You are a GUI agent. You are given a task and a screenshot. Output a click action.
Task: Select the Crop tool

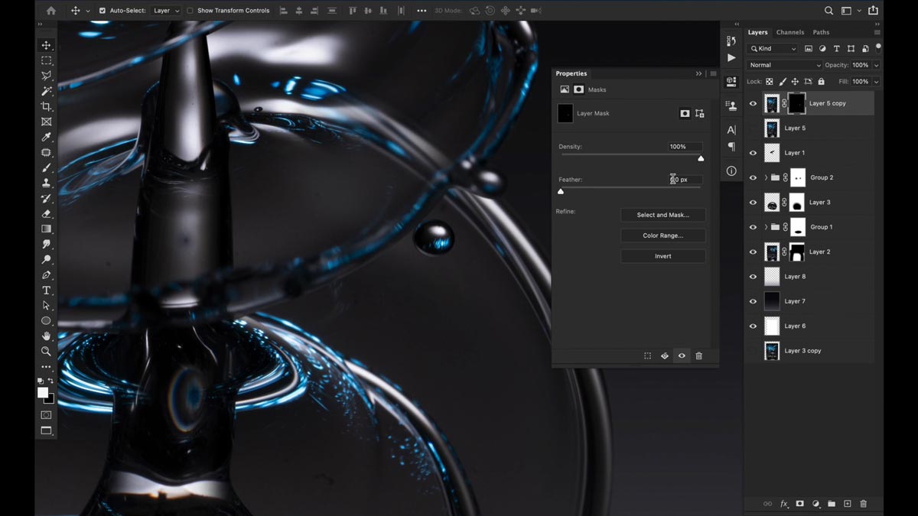[x=47, y=106]
